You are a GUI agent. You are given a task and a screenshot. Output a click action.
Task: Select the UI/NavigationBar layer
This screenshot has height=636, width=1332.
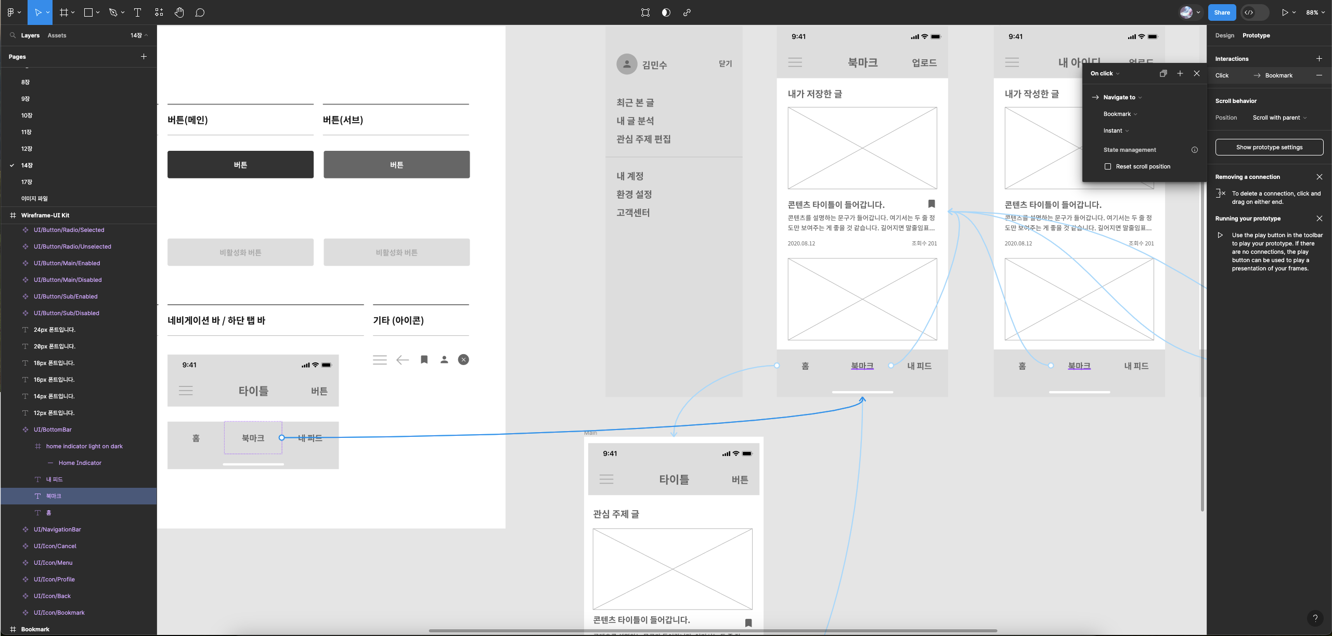[57, 529]
